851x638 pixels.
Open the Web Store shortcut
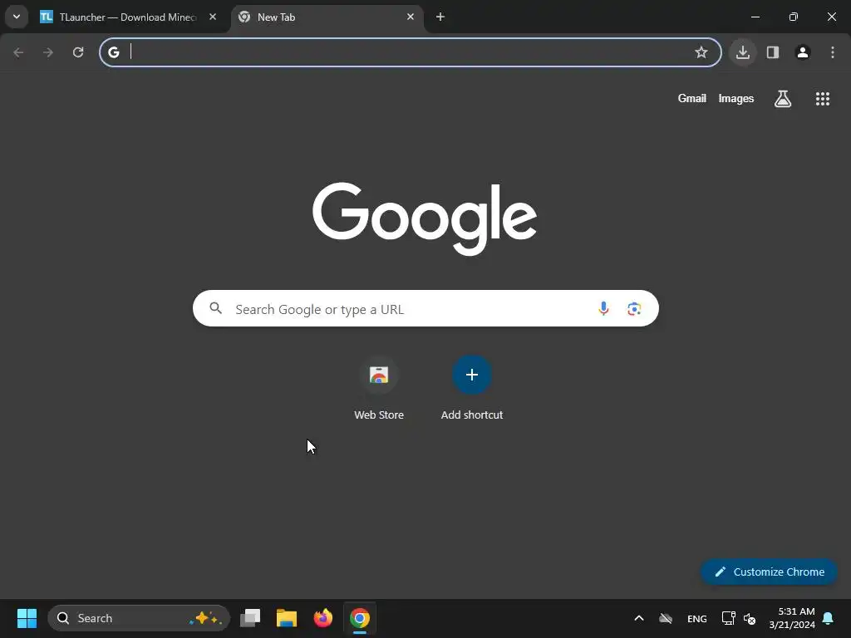[379, 389]
